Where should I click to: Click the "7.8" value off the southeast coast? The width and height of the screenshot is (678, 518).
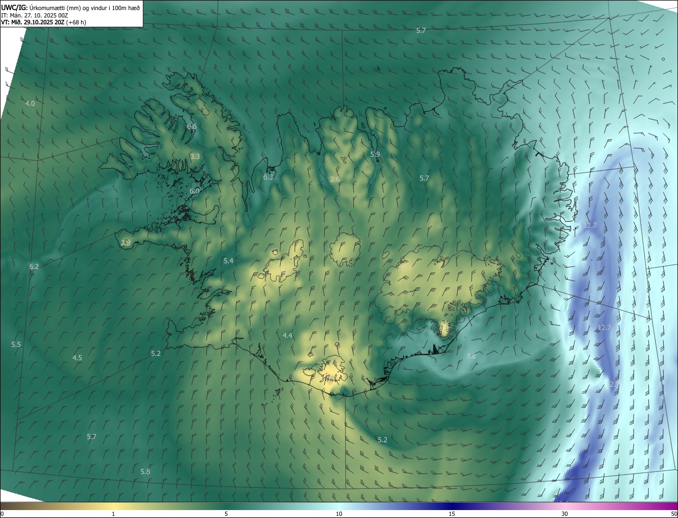[471, 356]
